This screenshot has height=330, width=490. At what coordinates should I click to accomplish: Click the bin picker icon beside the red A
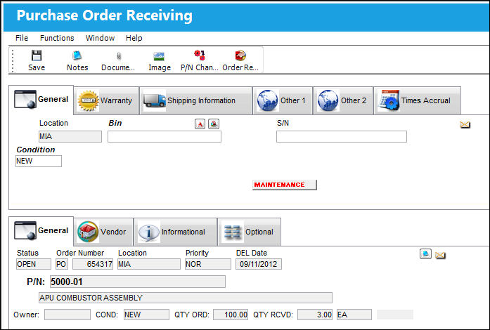[214, 124]
